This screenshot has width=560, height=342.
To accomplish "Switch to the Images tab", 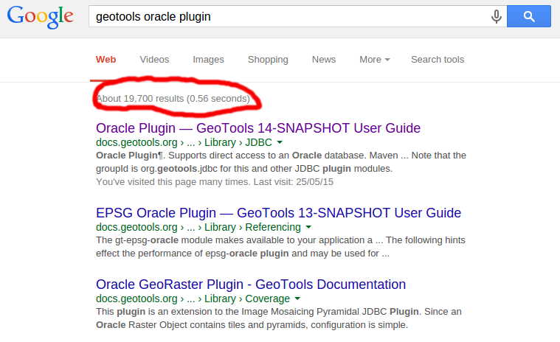I will coord(208,60).
